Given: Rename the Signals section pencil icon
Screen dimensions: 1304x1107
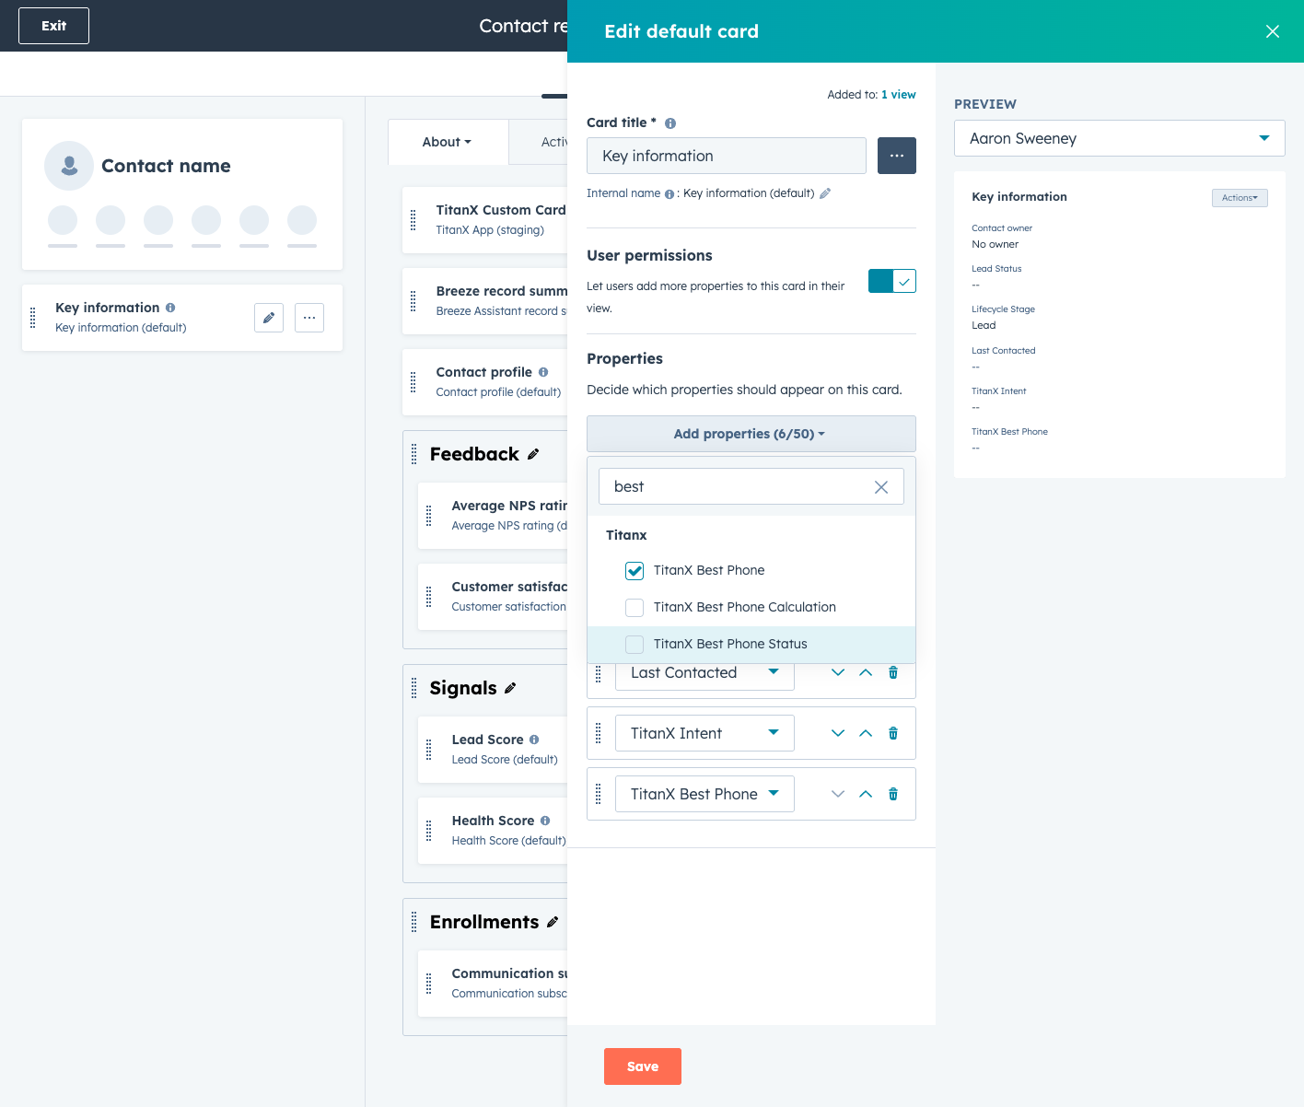Looking at the screenshot, I should (510, 689).
